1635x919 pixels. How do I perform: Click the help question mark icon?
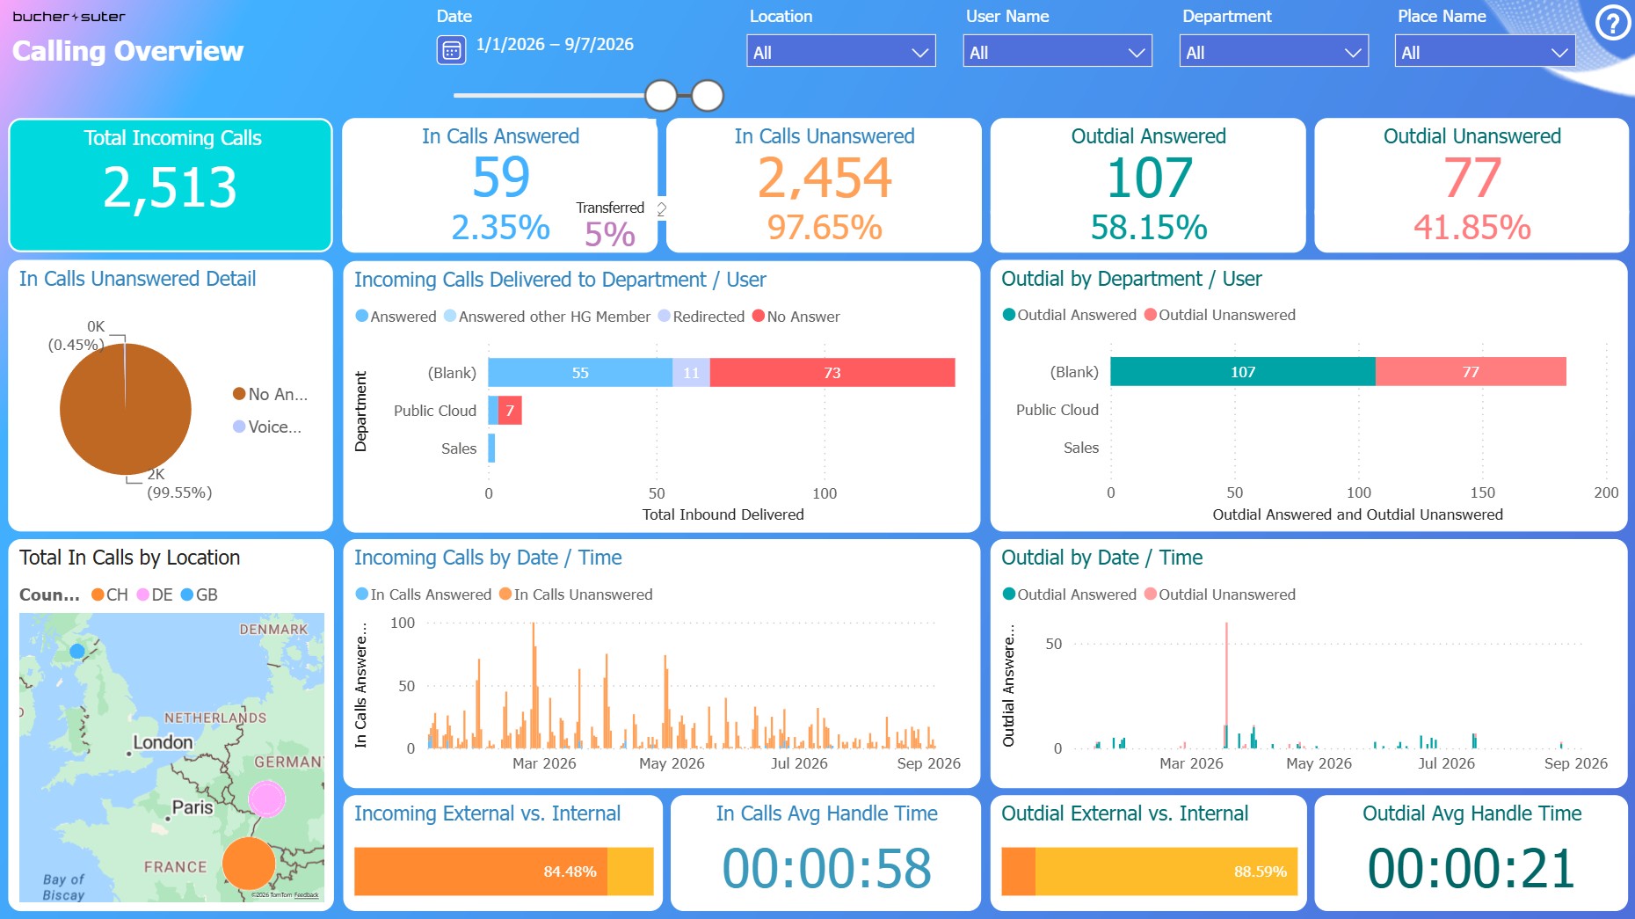[1612, 24]
